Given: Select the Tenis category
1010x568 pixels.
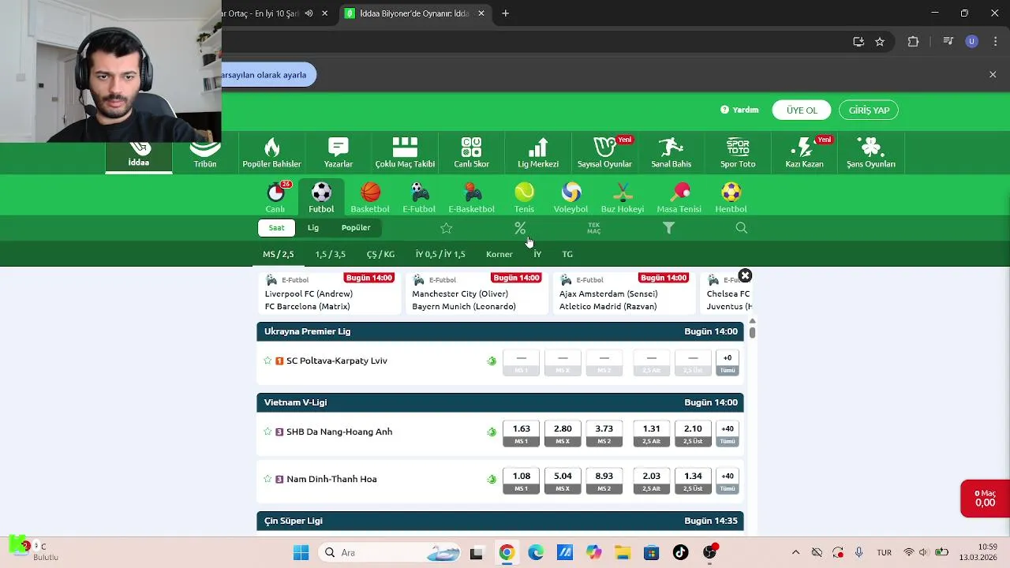Looking at the screenshot, I should [524, 197].
